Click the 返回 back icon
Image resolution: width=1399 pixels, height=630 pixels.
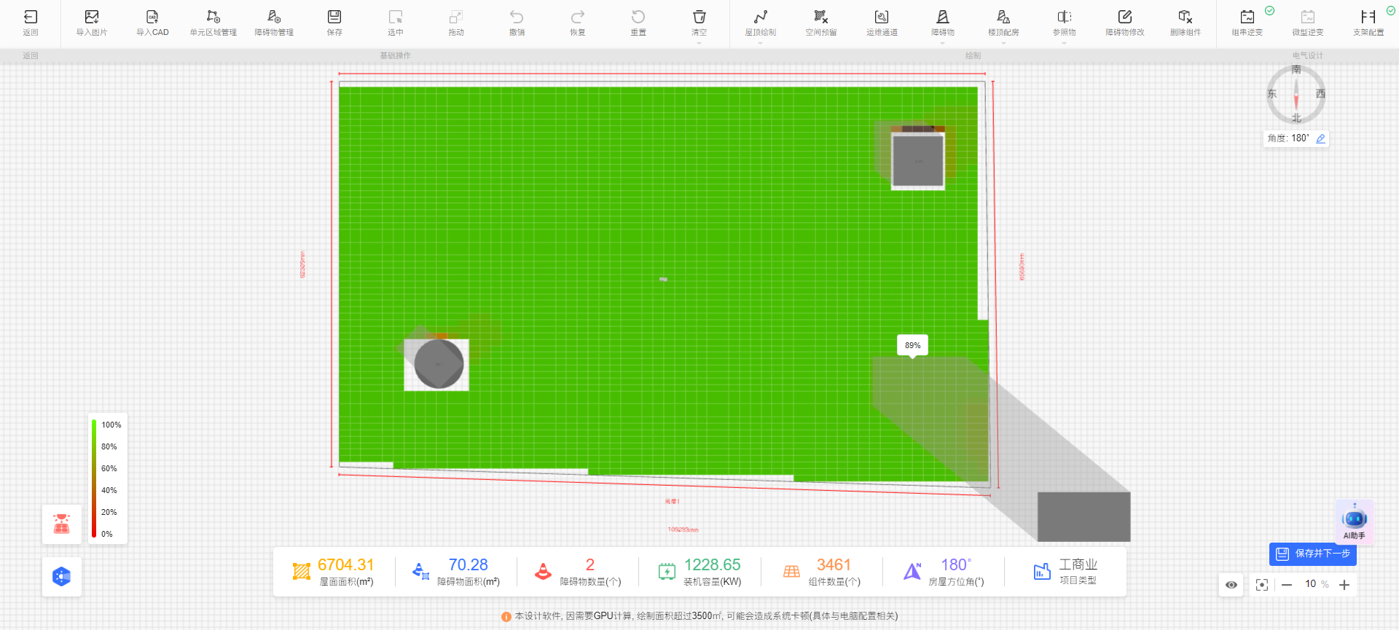coord(31,17)
